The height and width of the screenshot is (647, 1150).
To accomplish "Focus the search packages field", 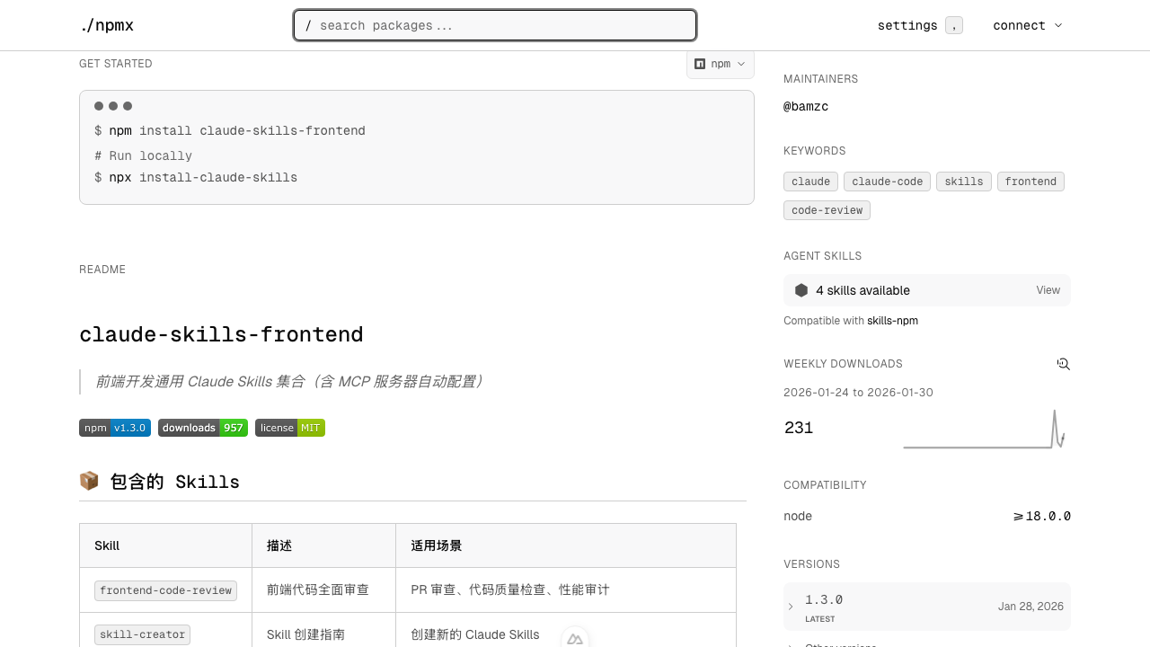I will 495,25.
